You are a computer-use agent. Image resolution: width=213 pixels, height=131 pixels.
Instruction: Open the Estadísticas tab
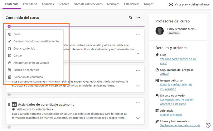click(132, 4)
